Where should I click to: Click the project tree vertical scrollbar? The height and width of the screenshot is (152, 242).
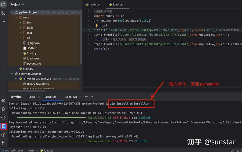pos(81,37)
